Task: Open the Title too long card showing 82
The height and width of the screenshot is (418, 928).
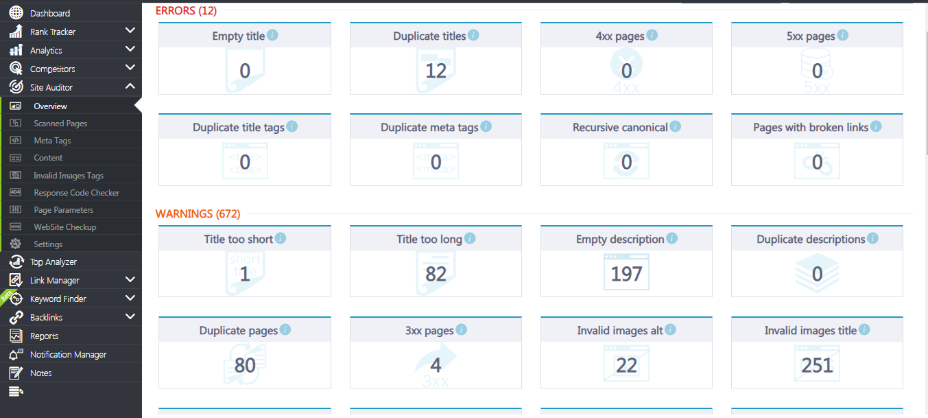Action: tap(436, 262)
